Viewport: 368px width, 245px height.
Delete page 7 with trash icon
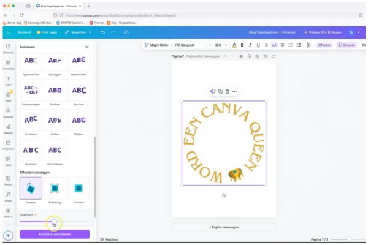(265, 56)
